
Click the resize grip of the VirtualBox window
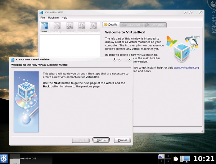pos(202,131)
